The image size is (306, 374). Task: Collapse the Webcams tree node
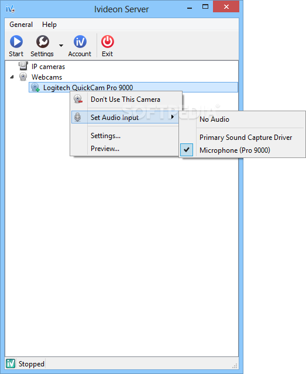click(x=12, y=77)
